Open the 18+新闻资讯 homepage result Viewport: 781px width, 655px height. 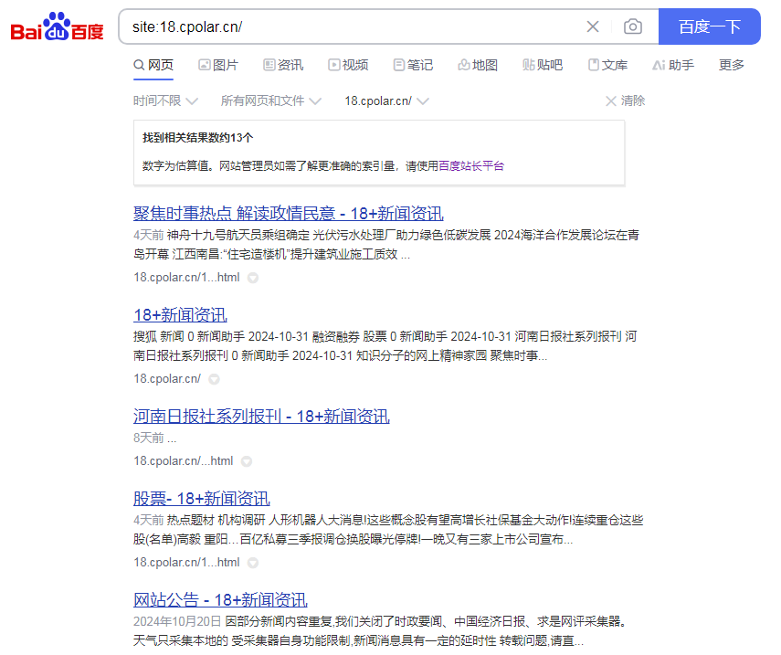click(180, 315)
